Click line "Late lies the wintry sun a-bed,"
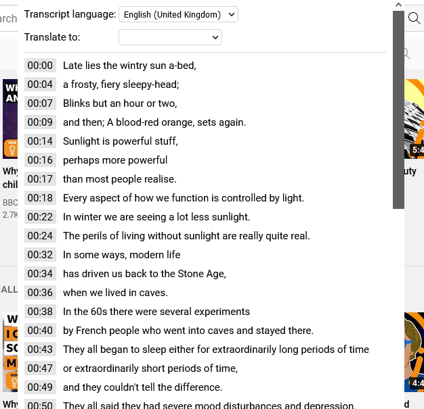 (x=129, y=66)
